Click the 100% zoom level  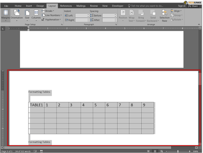[195, 151]
